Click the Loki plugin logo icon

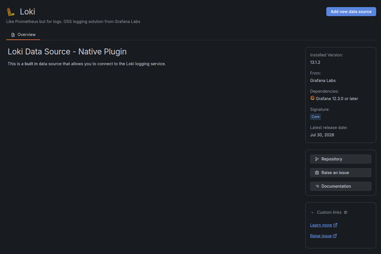click(x=11, y=12)
